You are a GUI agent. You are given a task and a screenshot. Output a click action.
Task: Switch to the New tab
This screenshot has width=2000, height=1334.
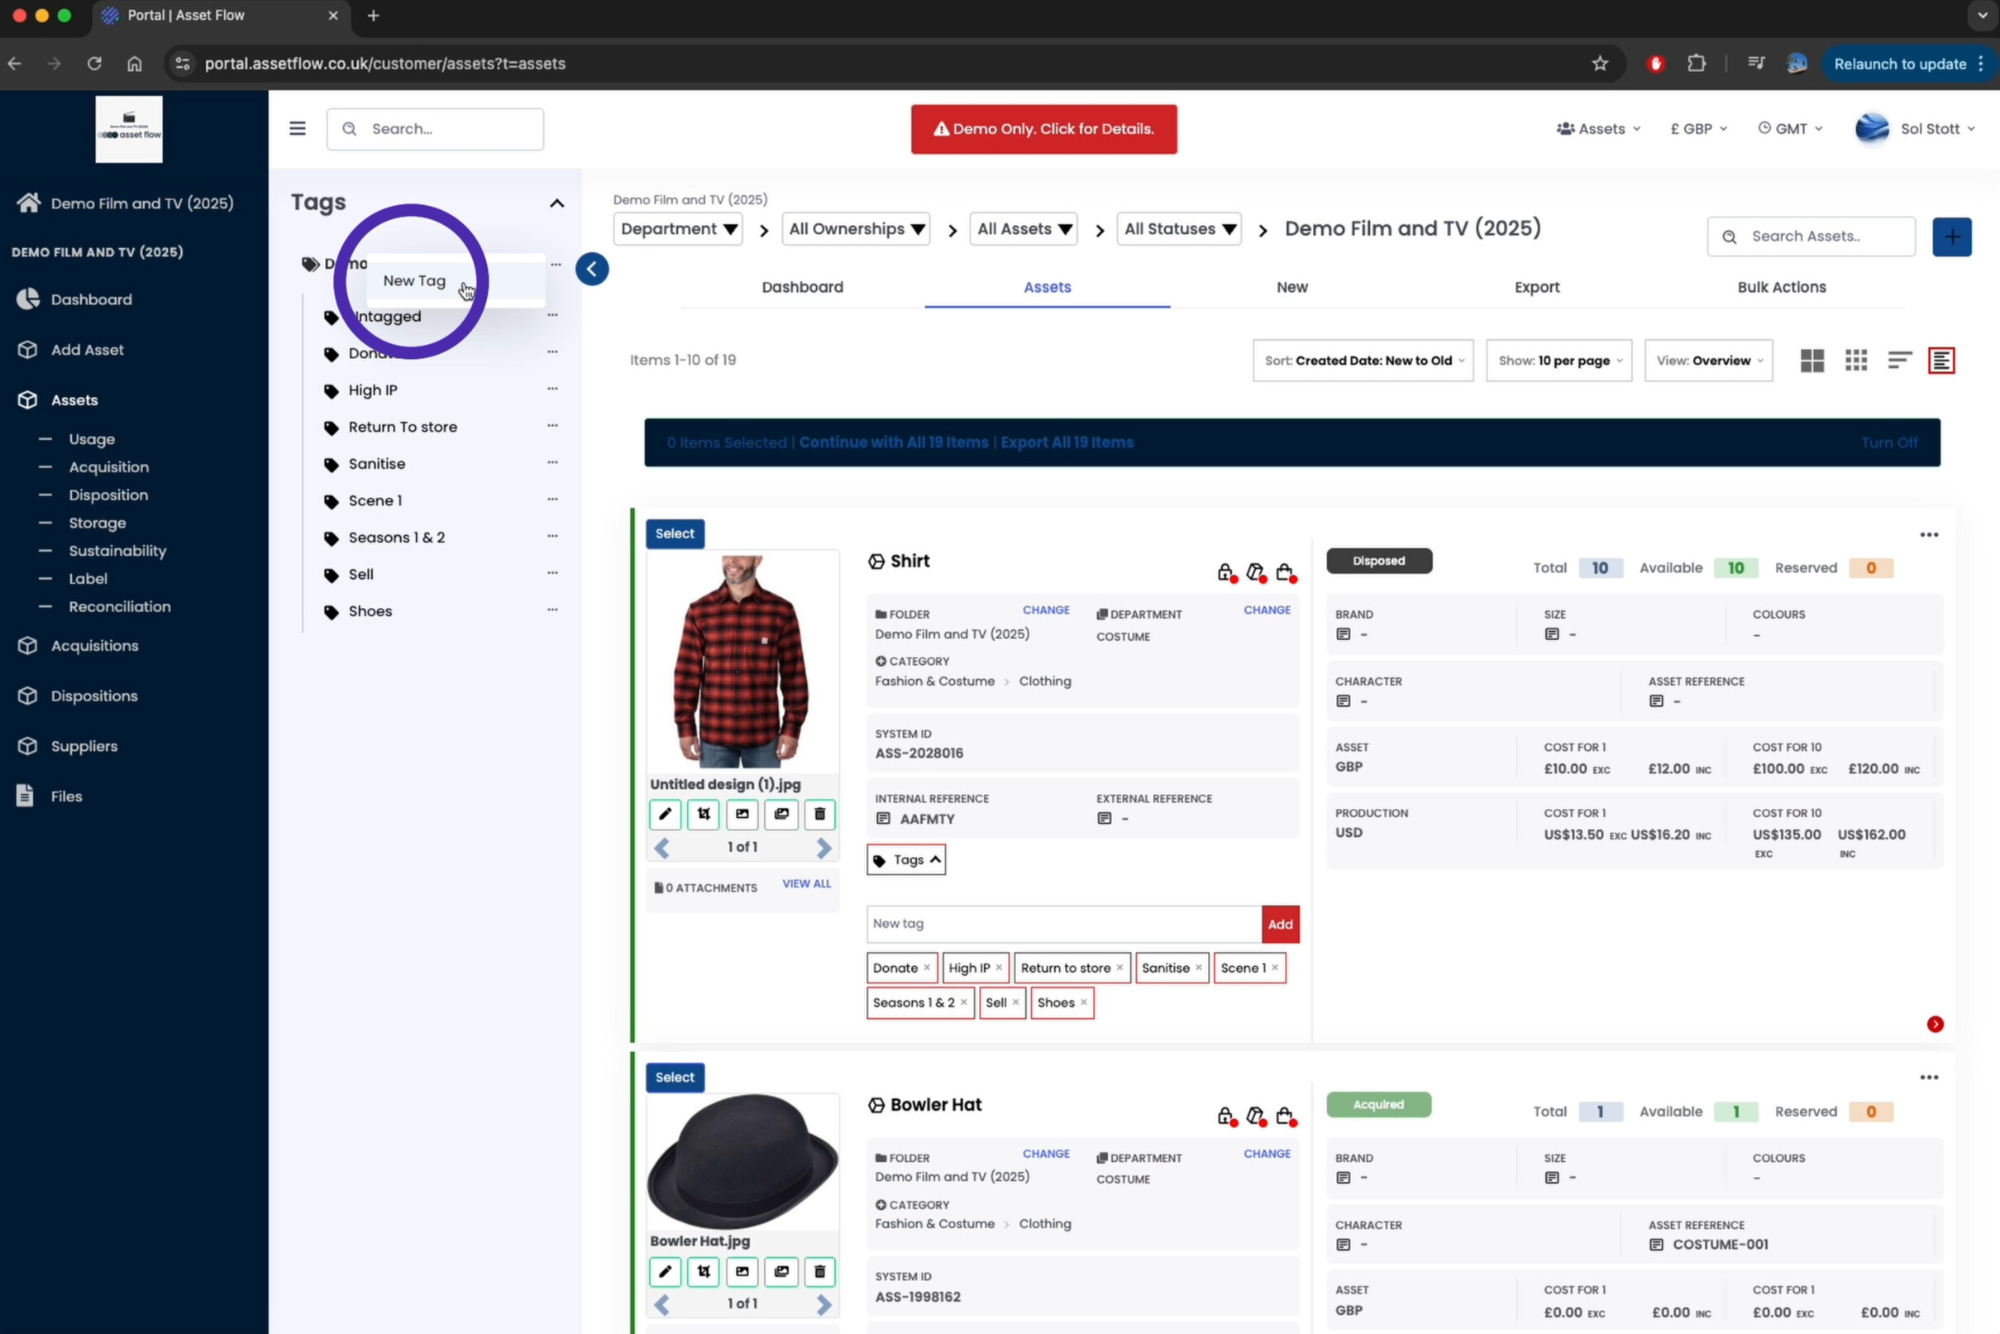(x=1291, y=288)
